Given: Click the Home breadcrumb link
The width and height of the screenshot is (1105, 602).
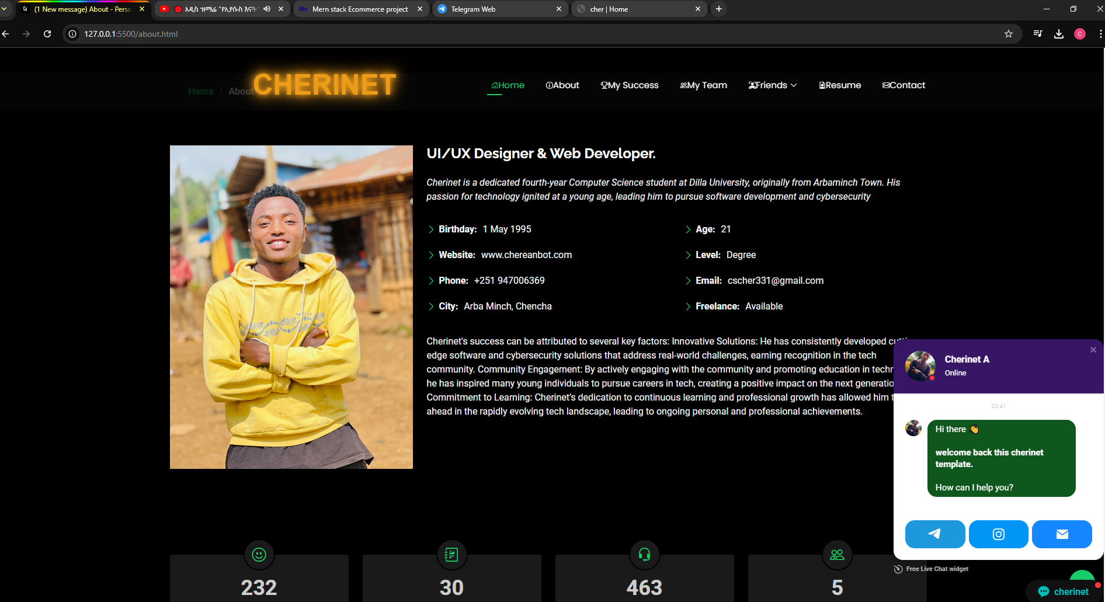Looking at the screenshot, I should coord(200,91).
